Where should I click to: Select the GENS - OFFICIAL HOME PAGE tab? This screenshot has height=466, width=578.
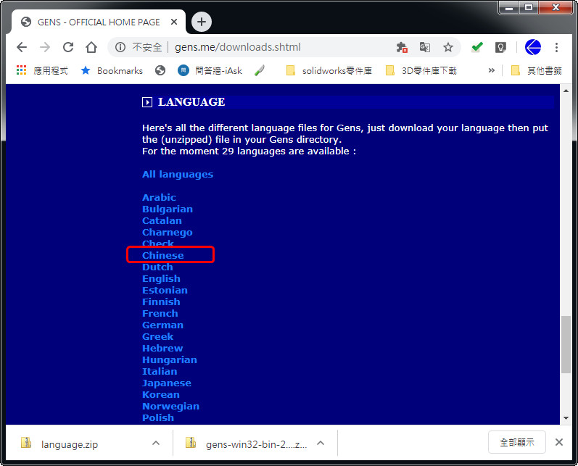click(x=99, y=22)
